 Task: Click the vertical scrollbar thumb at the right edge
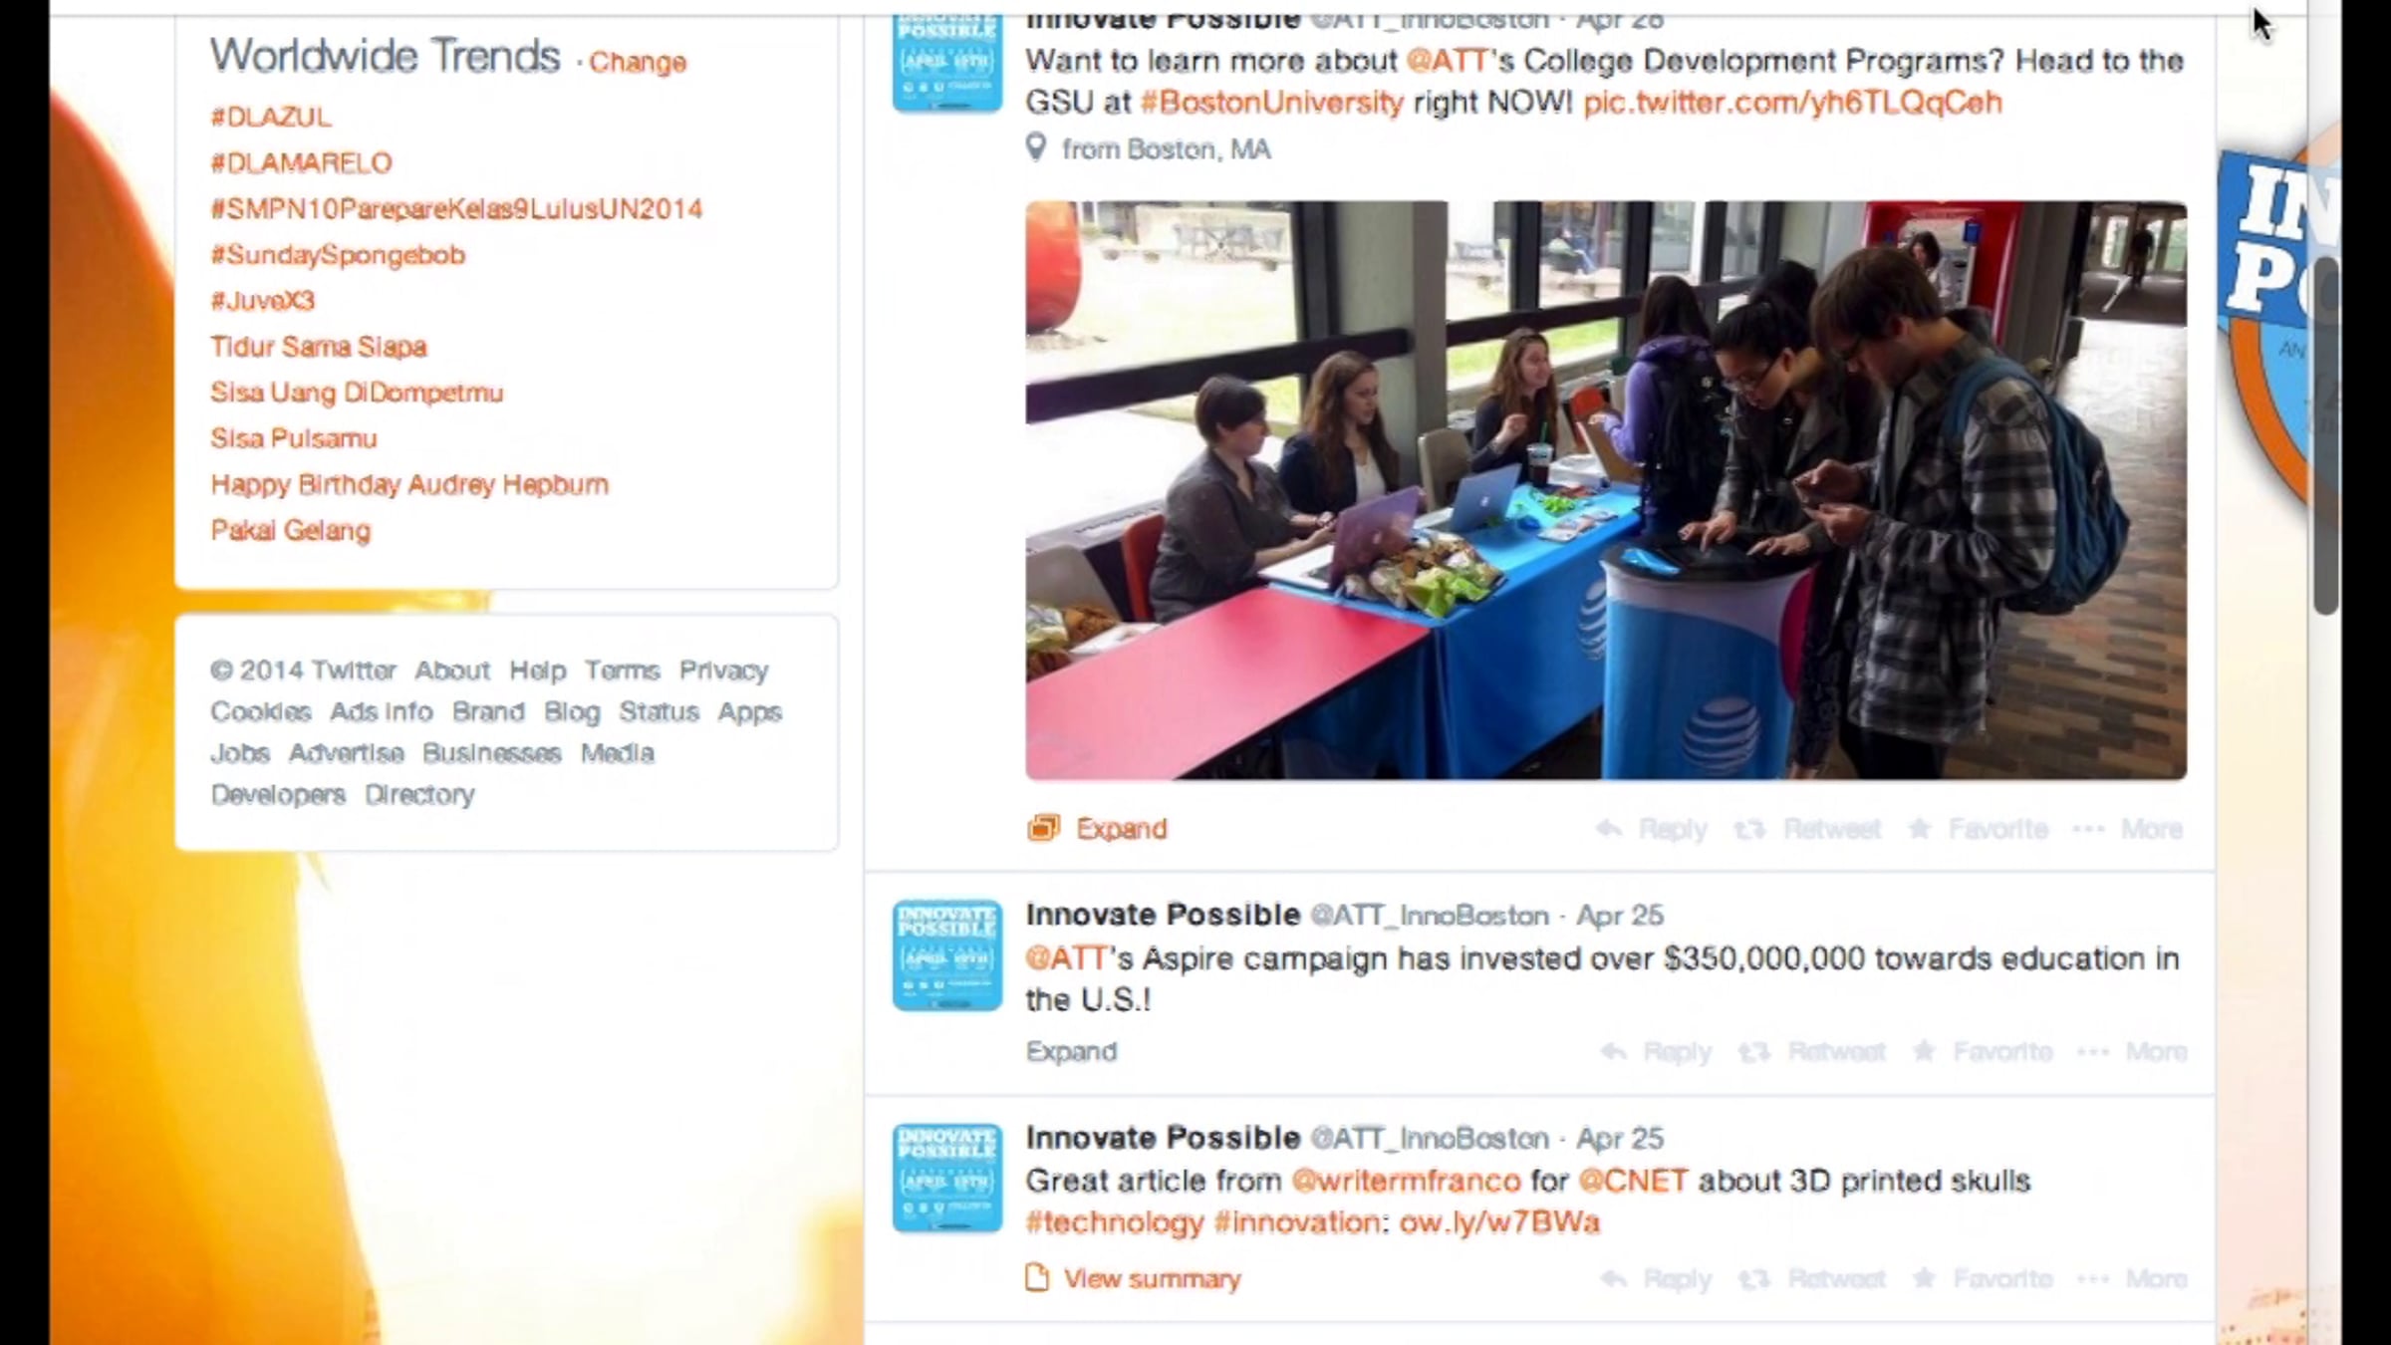pyautogui.click(x=2326, y=434)
